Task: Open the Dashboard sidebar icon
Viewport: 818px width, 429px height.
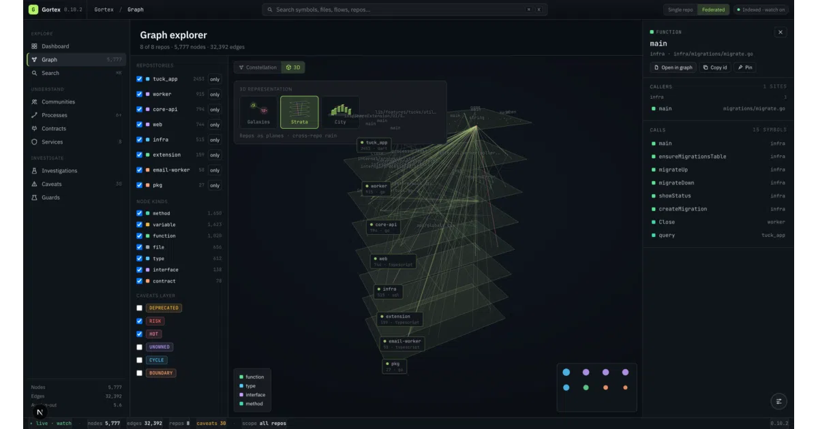Action: (35, 46)
